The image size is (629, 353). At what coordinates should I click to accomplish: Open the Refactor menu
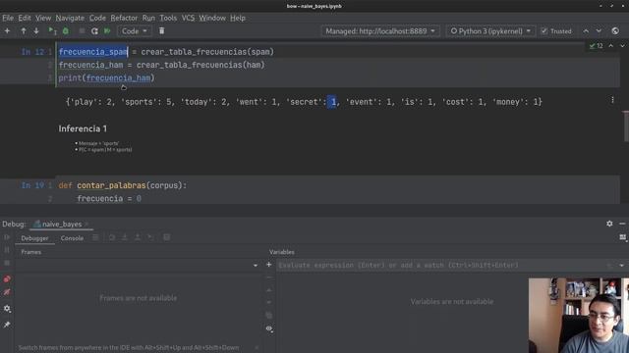[124, 18]
